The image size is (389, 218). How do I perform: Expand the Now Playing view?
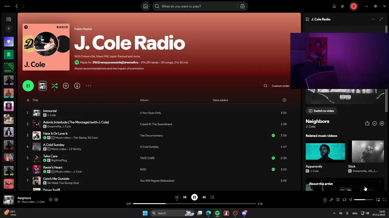coord(381,19)
